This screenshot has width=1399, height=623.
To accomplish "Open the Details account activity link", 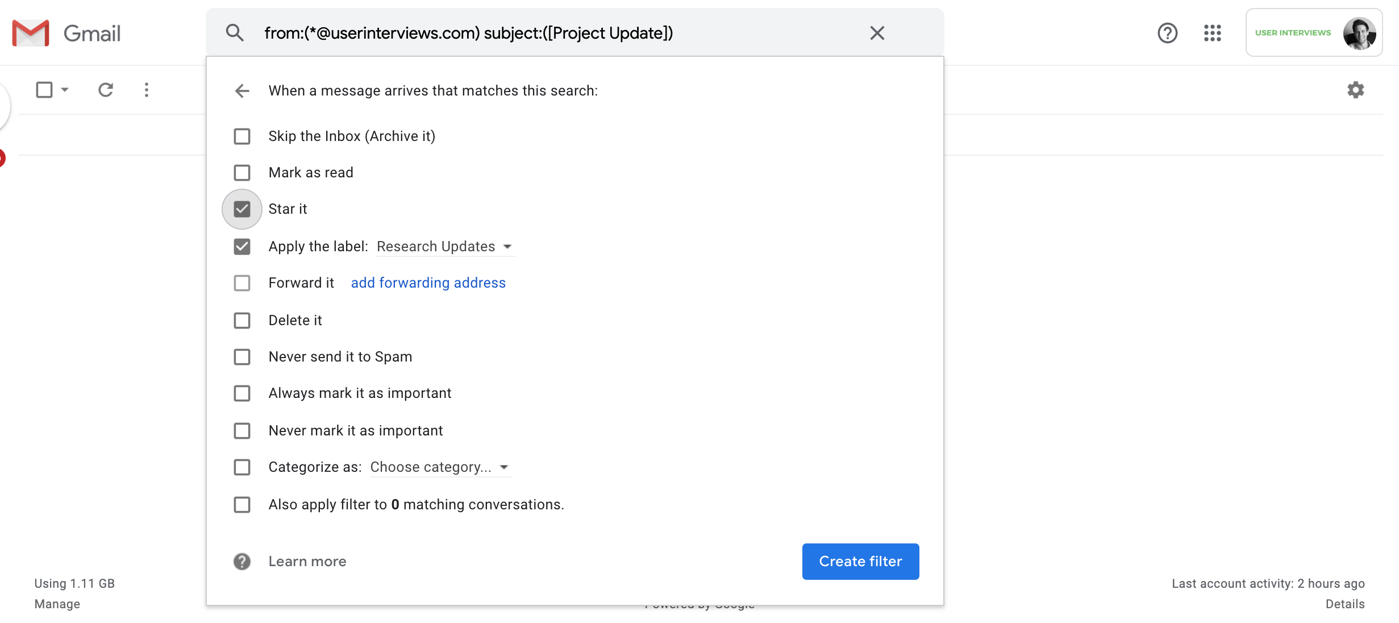I will 1344,604.
